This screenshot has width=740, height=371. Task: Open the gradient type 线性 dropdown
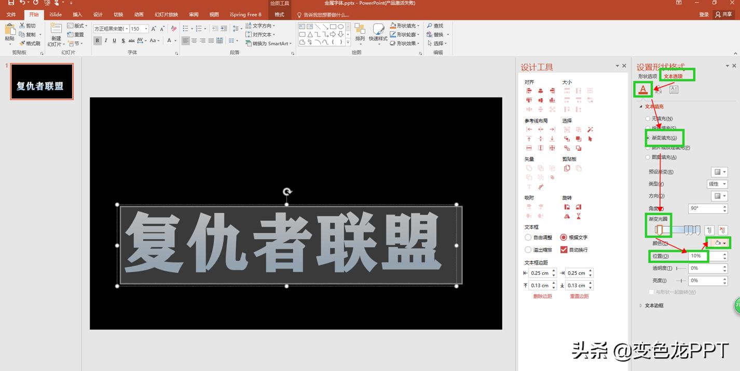(x=718, y=183)
